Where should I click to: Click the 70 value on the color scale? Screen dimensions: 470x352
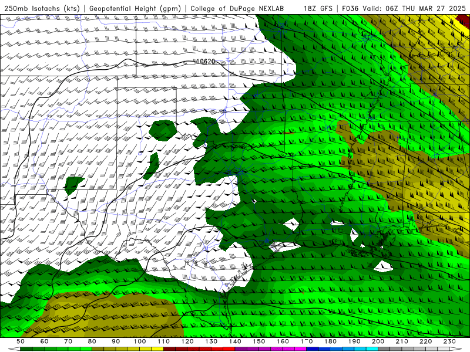point(68,341)
